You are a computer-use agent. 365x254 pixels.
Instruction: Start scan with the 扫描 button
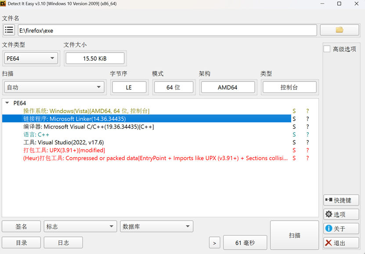pyautogui.click(x=294, y=236)
